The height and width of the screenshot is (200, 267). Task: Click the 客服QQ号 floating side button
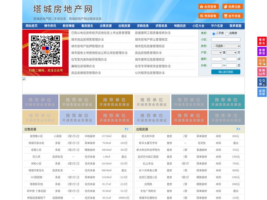coord(262,72)
